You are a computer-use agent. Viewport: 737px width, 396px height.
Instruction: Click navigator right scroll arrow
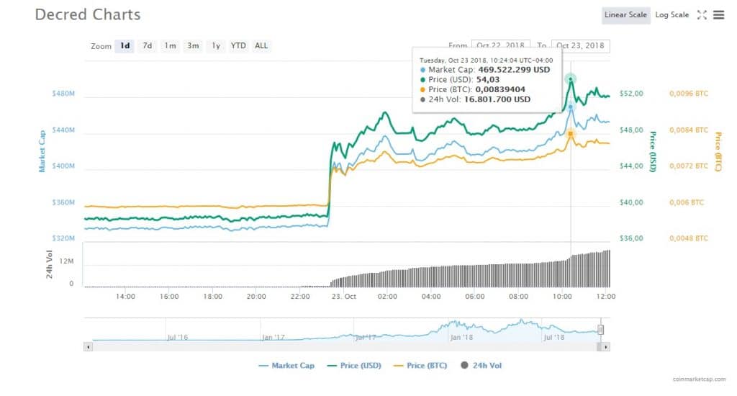606,347
